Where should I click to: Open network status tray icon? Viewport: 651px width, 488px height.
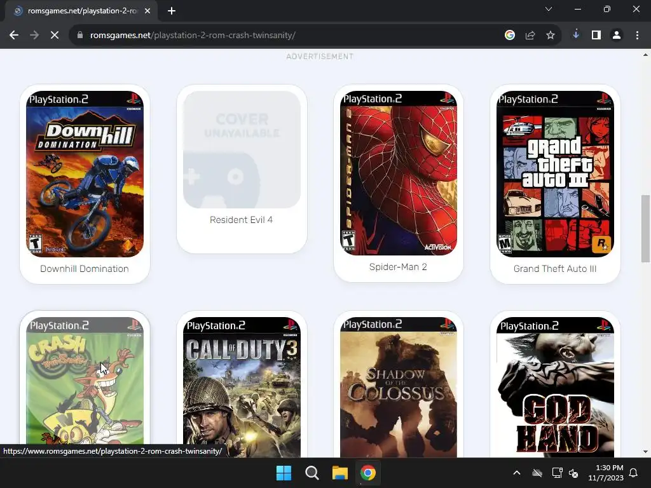click(557, 473)
